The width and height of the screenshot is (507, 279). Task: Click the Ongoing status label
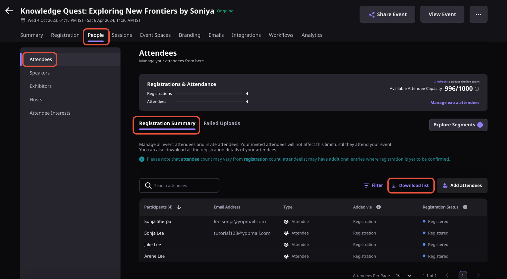click(225, 11)
